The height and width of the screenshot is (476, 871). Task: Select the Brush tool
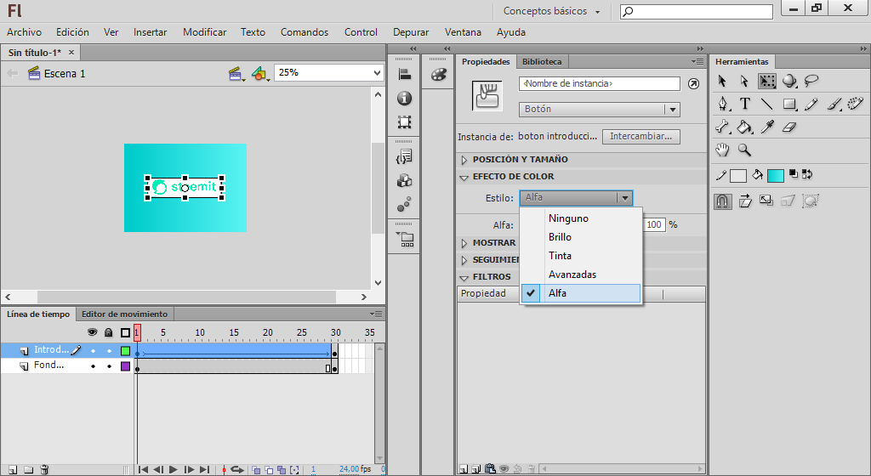(x=834, y=104)
